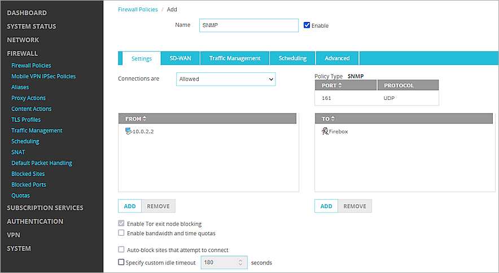Open Quotas page
Screen dimensions: 499x273
(21, 195)
